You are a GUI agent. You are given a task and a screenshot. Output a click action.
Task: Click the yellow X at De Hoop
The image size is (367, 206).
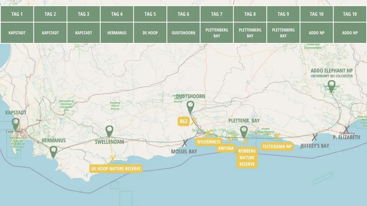(x=113, y=159)
